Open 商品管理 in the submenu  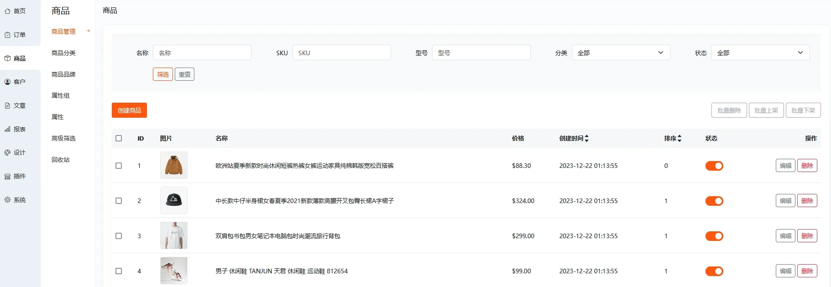click(63, 31)
